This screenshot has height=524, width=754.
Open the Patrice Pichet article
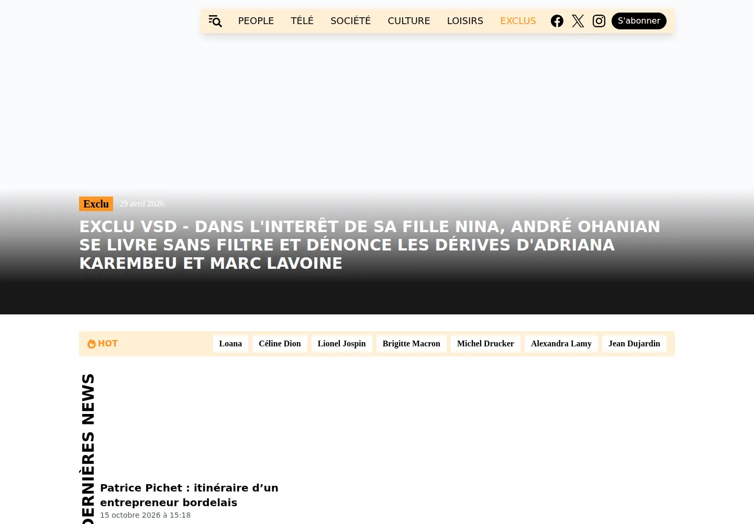[x=189, y=495]
